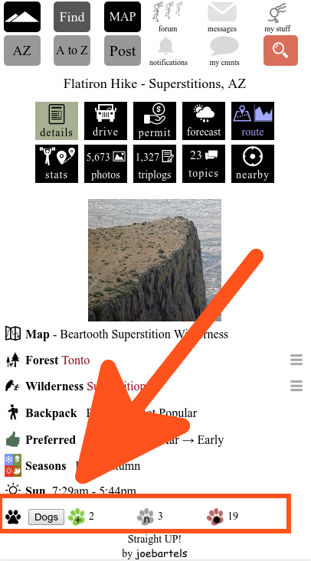Click the Dogs button
311x561 pixels.
[46, 517]
